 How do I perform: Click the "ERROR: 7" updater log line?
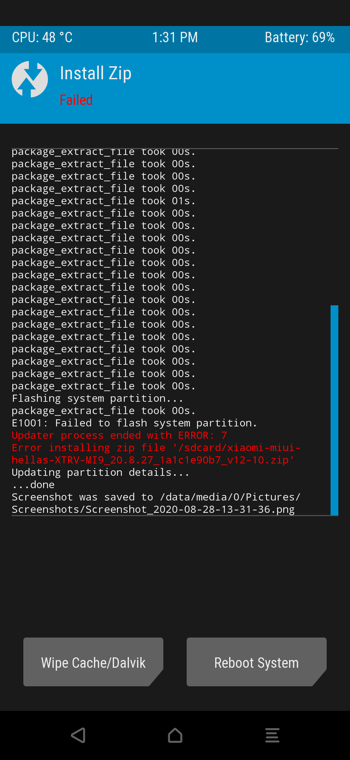click(119, 435)
